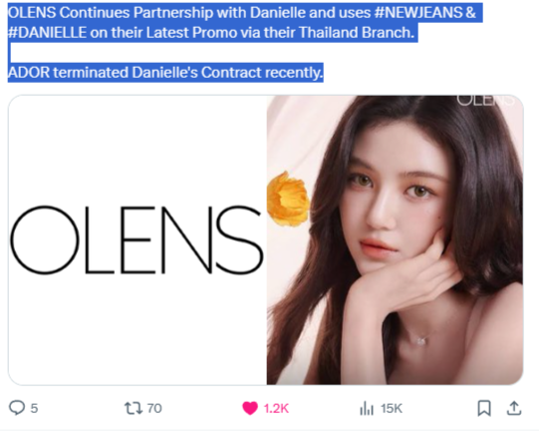Open the #DANIELLE hashtag
The width and height of the screenshot is (539, 434).
(47, 33)
